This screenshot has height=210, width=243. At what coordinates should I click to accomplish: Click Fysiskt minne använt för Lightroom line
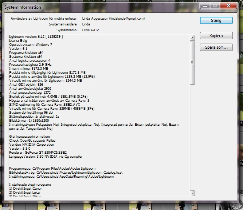tap(52, 77)
